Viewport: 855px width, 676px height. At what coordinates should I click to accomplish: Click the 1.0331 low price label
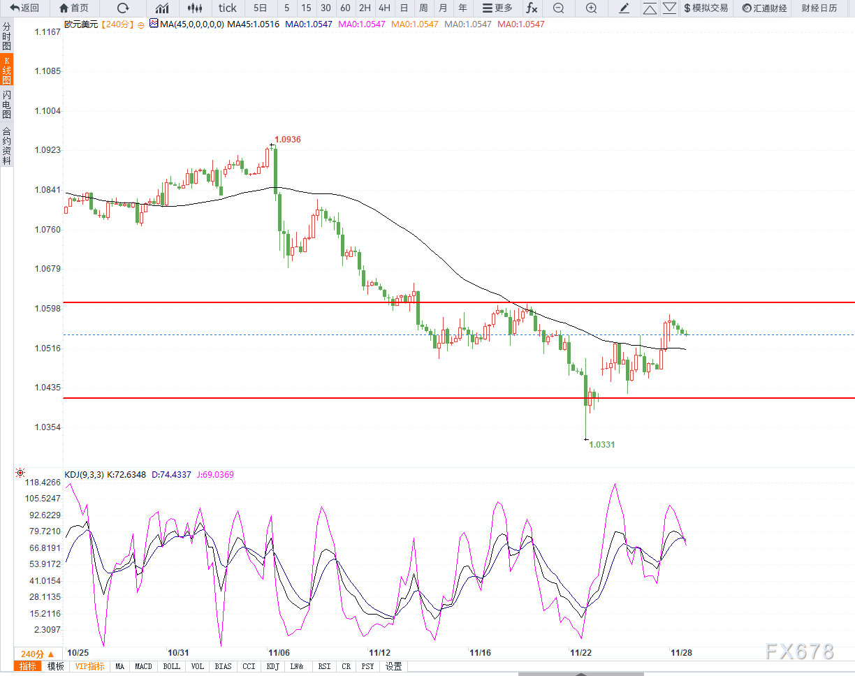coord(602,444)
